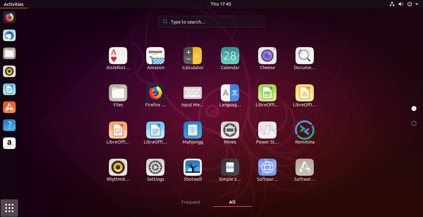The width and height of the screenshot is (423, 217).
Task: Click the Show Applications grid button
Action: (9, 208)
